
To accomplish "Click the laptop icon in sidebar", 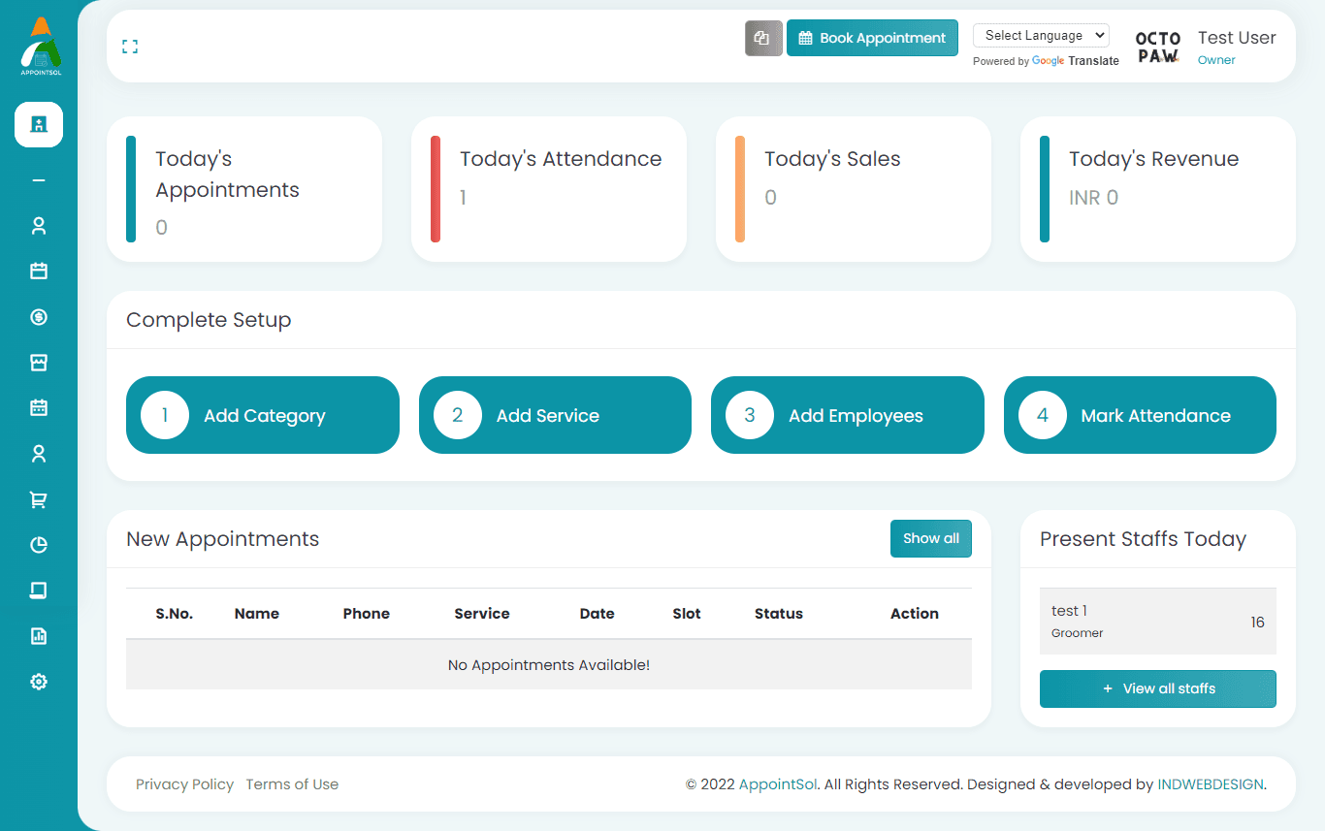I will pyautogui.click(x=39, y=591).
